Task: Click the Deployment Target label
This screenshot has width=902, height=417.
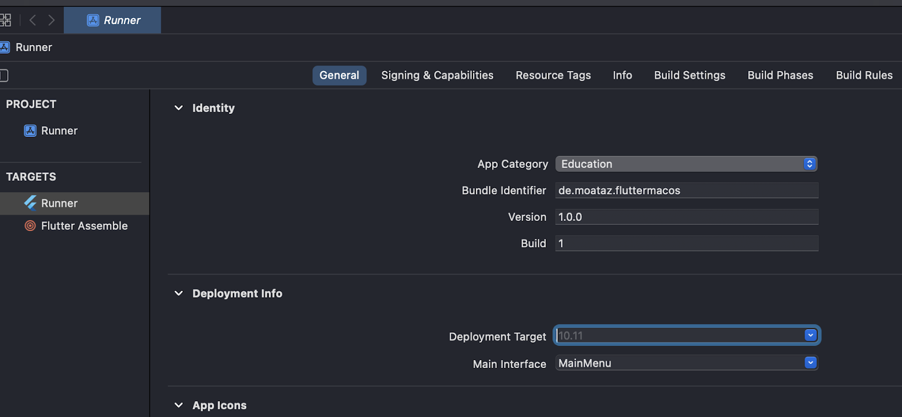Action: point(497,336)
